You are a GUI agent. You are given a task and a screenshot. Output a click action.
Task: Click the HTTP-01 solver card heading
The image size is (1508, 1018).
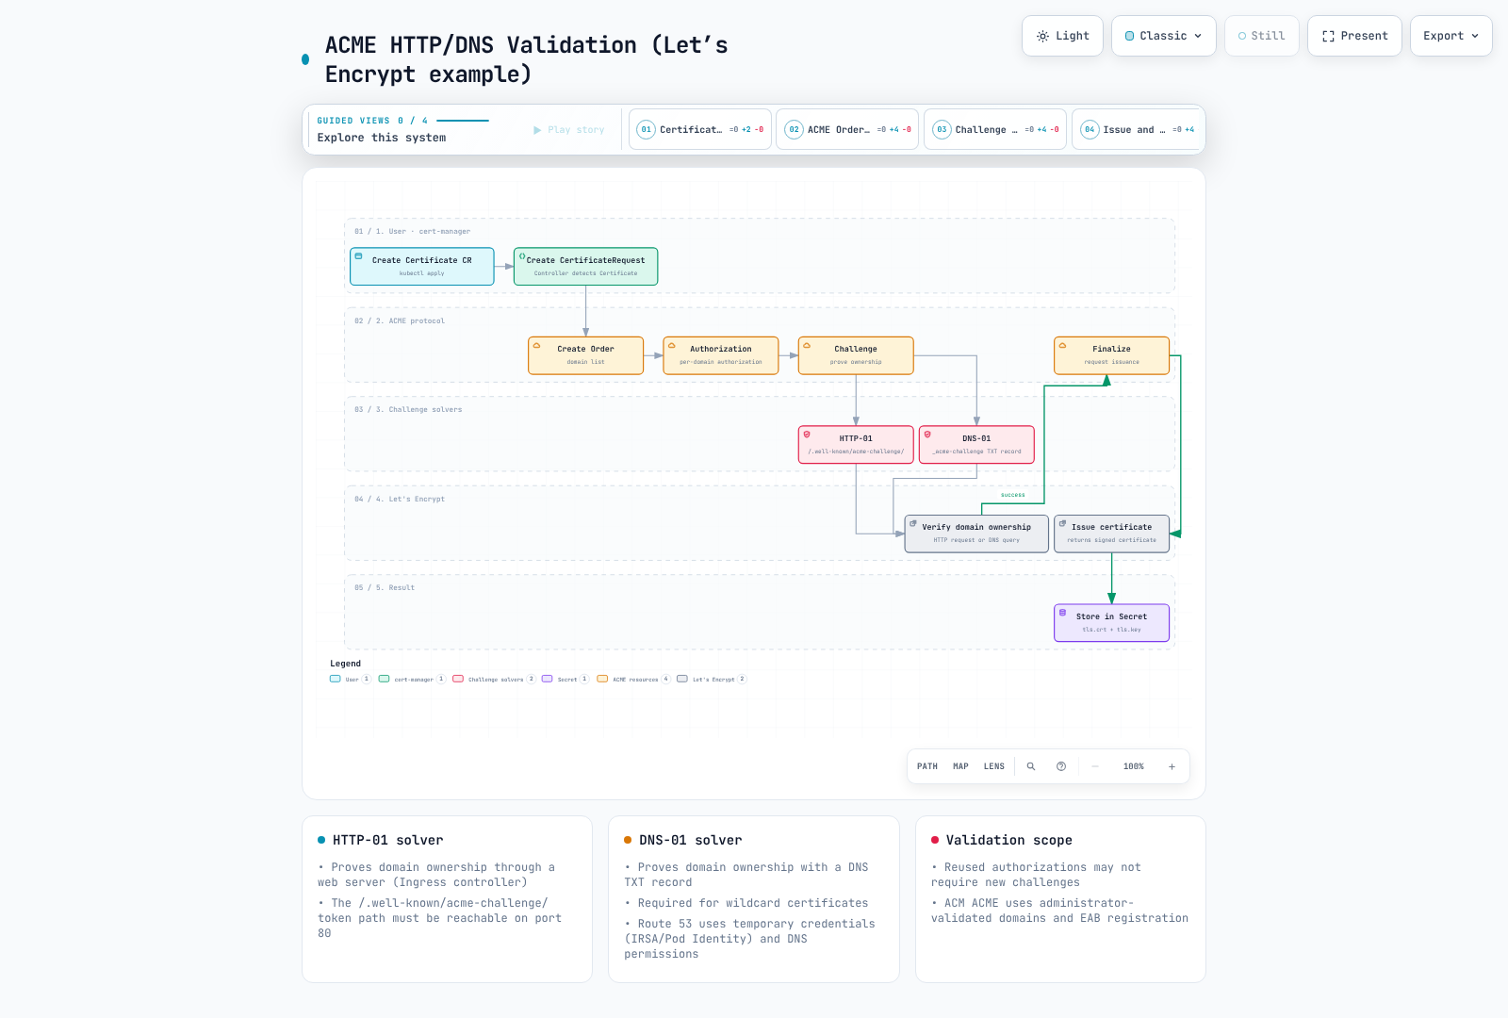(387, 840)
